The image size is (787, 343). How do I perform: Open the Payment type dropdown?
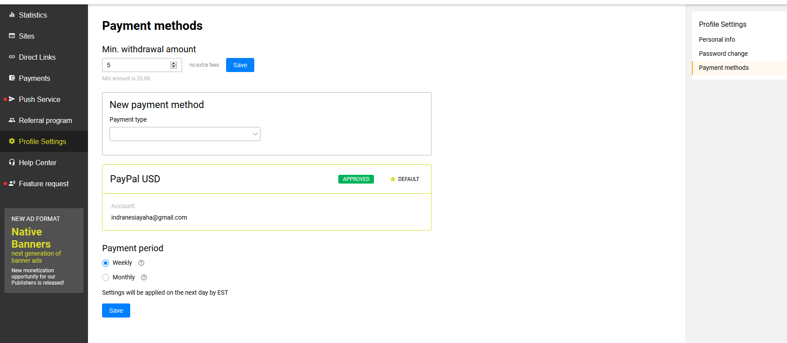pos(185,134)
